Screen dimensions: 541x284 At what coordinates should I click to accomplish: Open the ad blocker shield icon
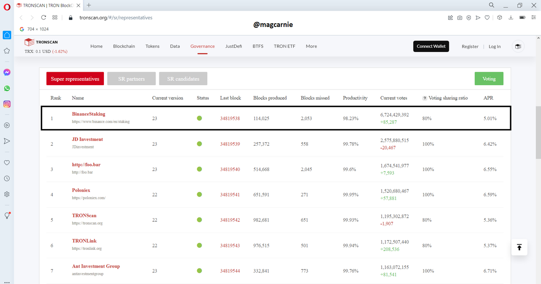[469, 18]
